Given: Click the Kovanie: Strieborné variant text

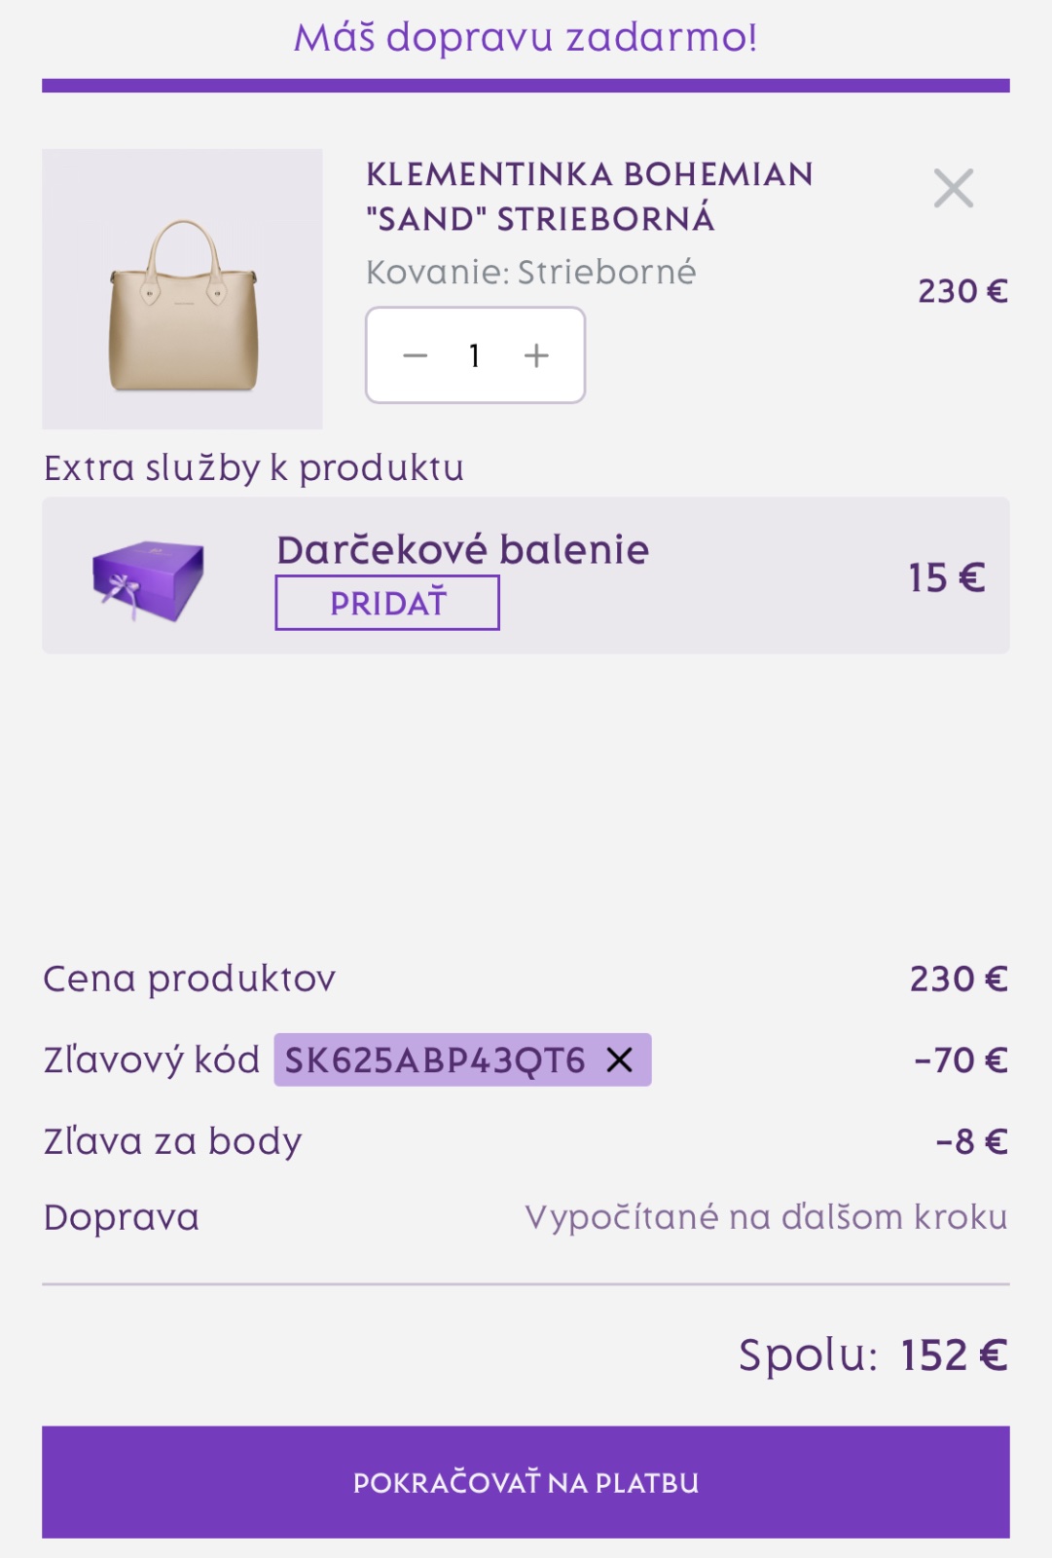Looking at the screenshot, I should [530, 273].
